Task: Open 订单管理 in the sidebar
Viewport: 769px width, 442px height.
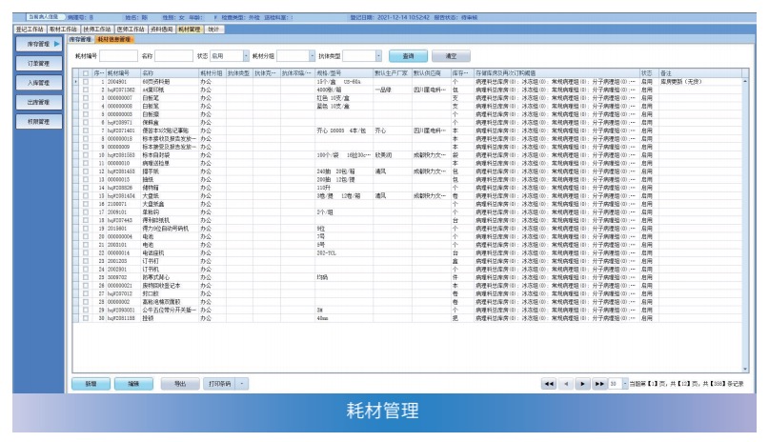Action: click(39, 63)
